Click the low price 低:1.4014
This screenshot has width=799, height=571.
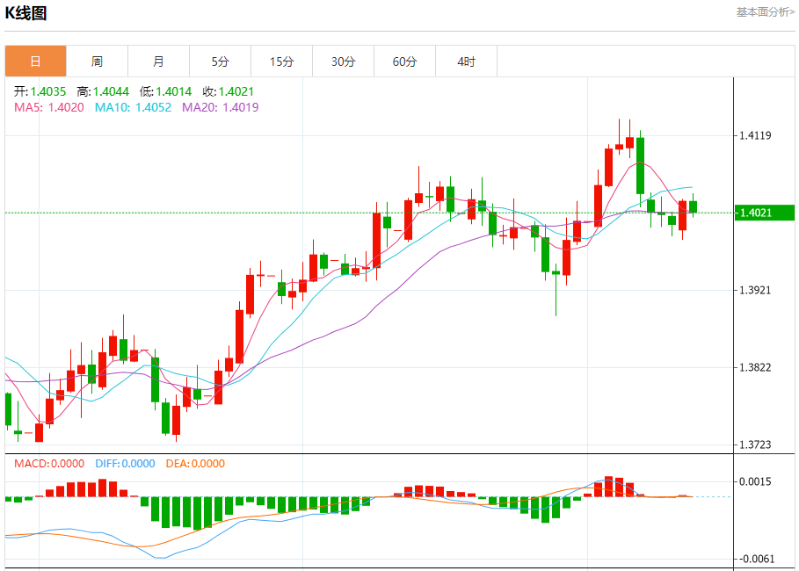165,91
